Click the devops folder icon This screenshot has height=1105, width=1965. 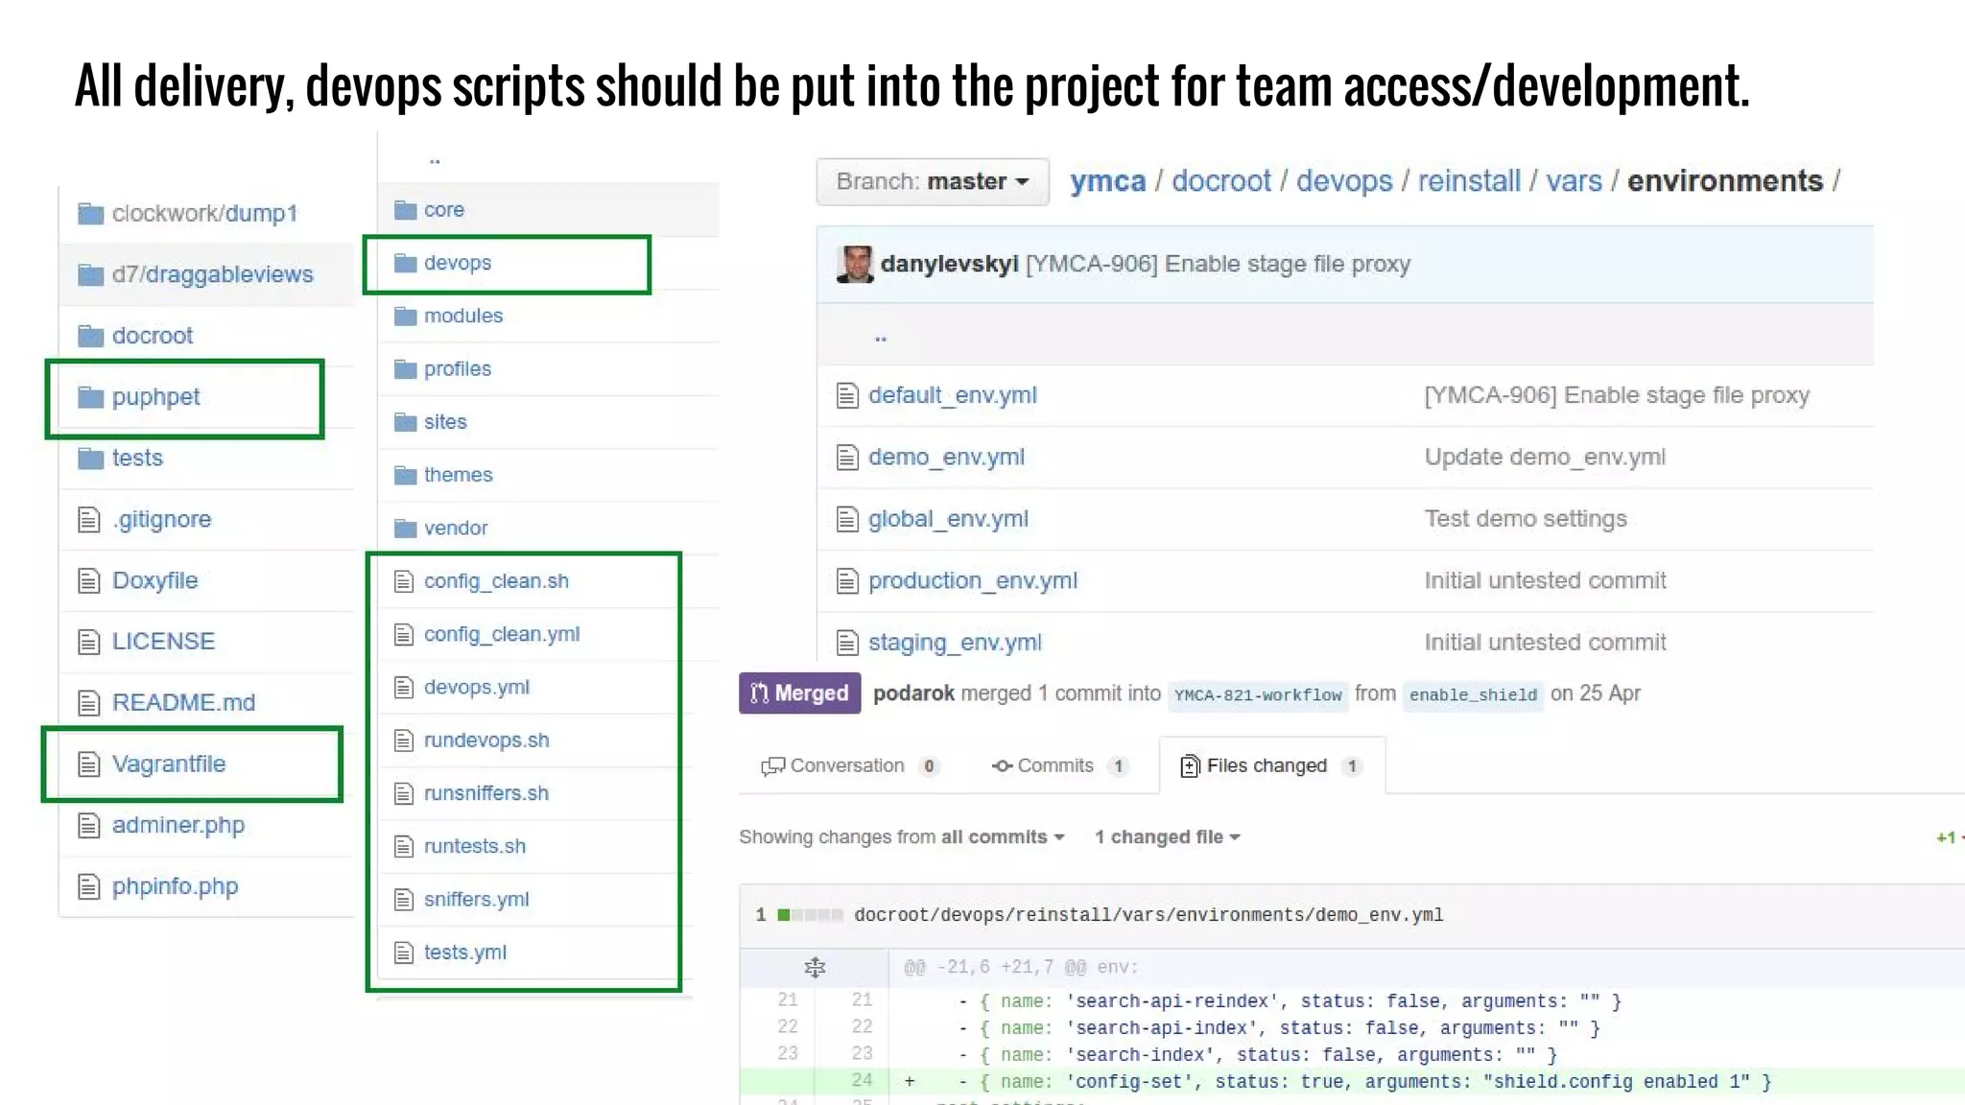point(405,263)
